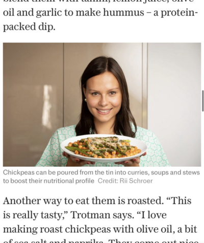Click the pearl earring in the photo
The width and height of the screenshot is (204, 243).
pyautogui.click(x=86, y=100)
